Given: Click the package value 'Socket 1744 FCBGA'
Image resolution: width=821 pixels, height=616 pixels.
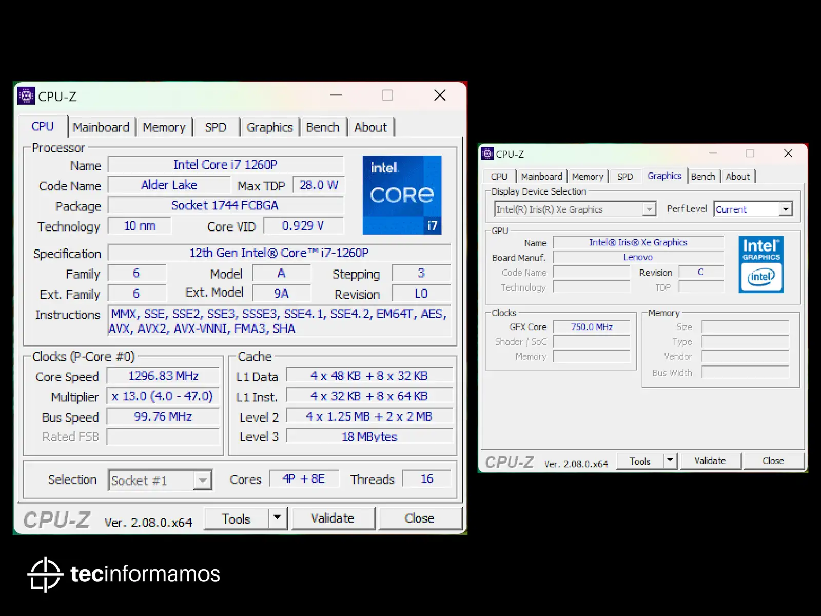Looking at the screenshot, I should (225, 205).
